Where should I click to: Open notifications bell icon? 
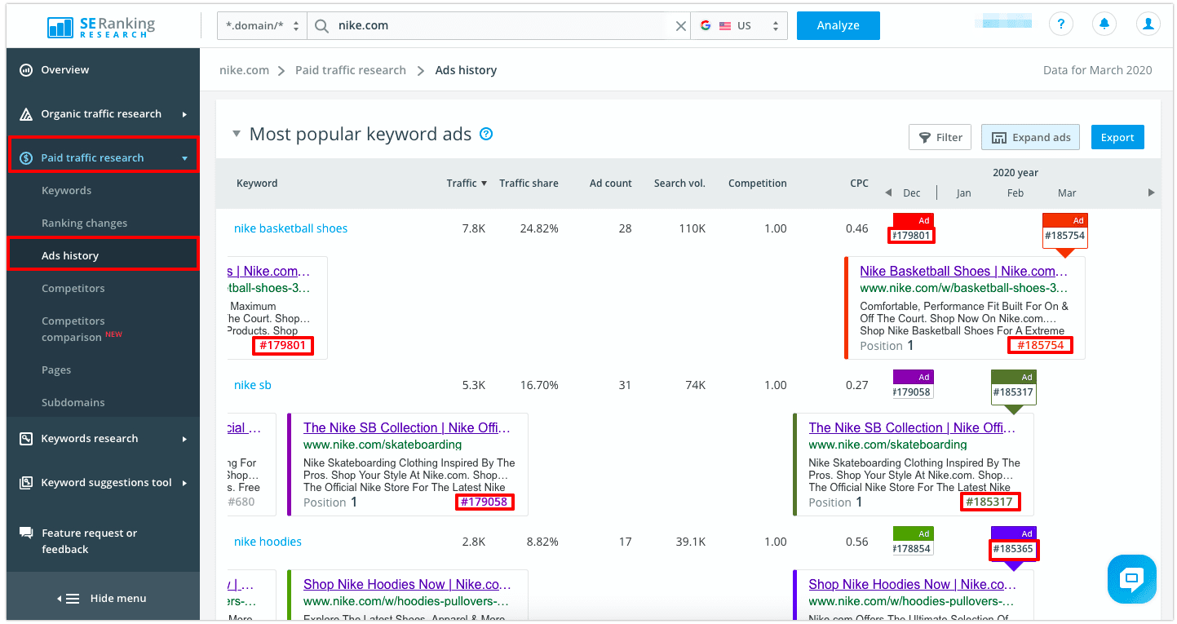1104,24
